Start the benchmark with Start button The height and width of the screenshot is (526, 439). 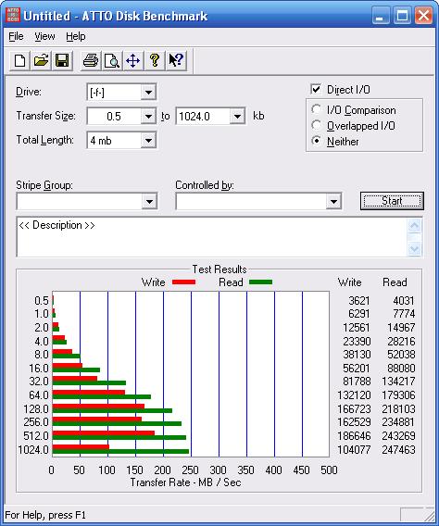[392, 201]
